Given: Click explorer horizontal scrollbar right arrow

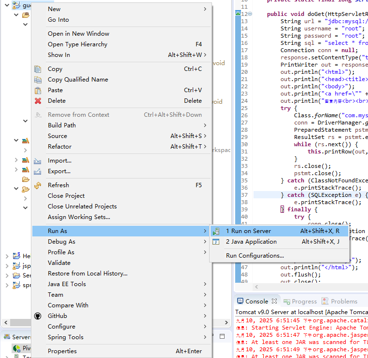Looking at the screenshot, I should [226, 323].
